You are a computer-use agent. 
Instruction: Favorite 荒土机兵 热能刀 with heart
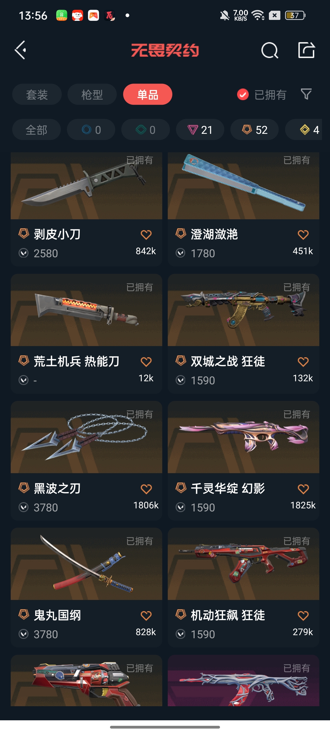pyautogui.click(x=146, y=362)
